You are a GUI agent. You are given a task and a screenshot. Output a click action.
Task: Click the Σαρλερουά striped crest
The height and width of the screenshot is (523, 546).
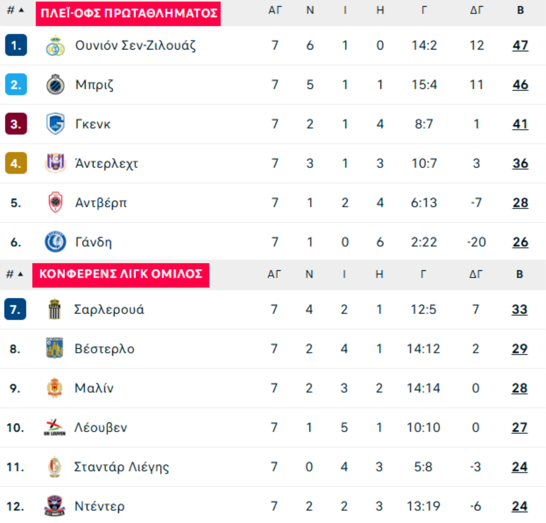point(55,309)
